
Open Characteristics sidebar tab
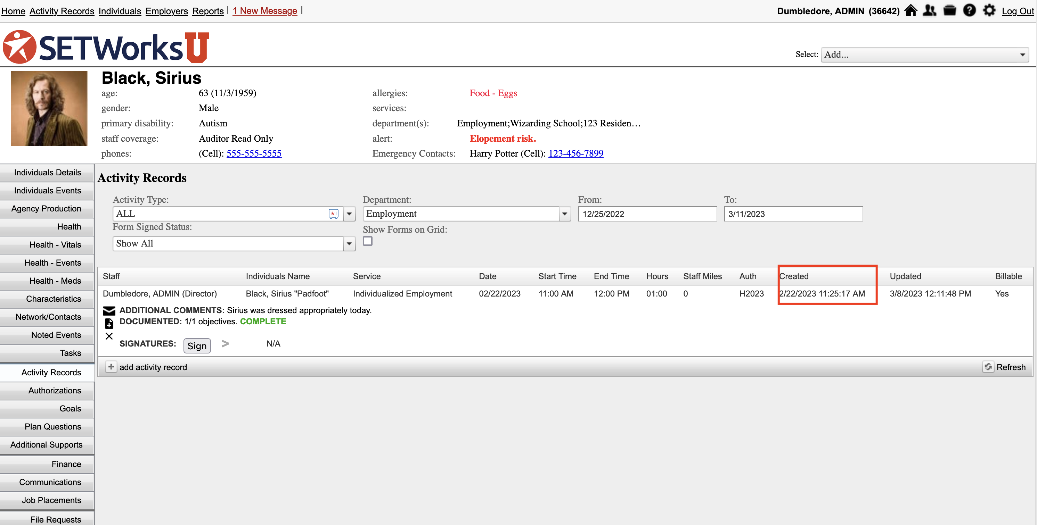point(47,299)
